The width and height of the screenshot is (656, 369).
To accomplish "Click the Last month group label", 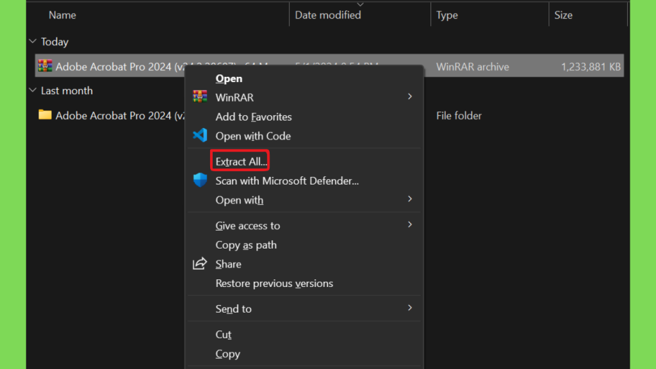I will tap(67, 90).
